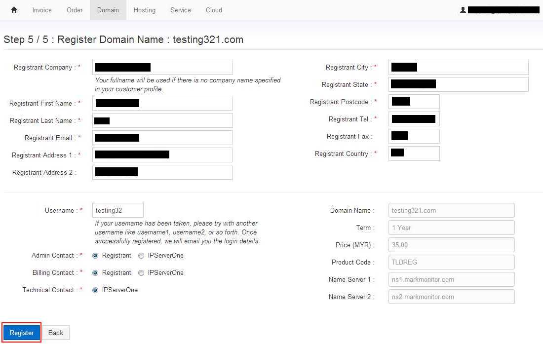Focus the Registrant Company field

point(162,67)
